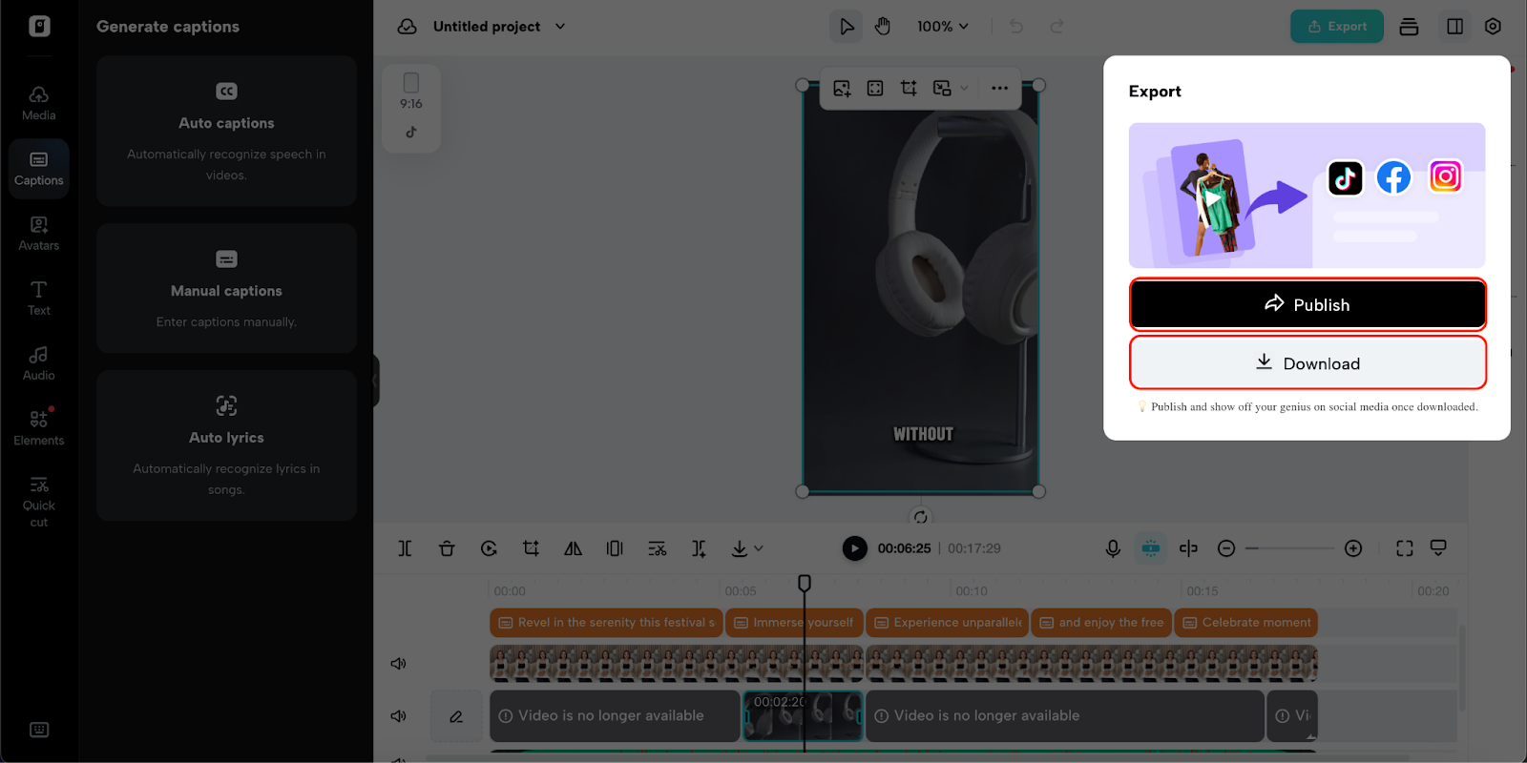Click the fit-to-frame icon in clip toolbar

point(875,89)
